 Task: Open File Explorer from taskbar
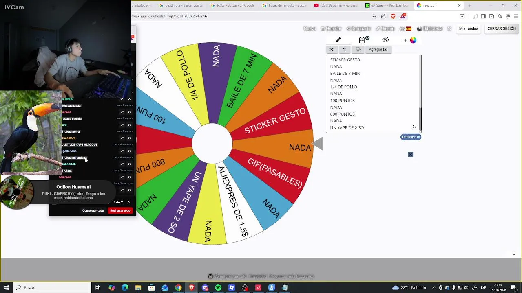(x=138, y=288)
